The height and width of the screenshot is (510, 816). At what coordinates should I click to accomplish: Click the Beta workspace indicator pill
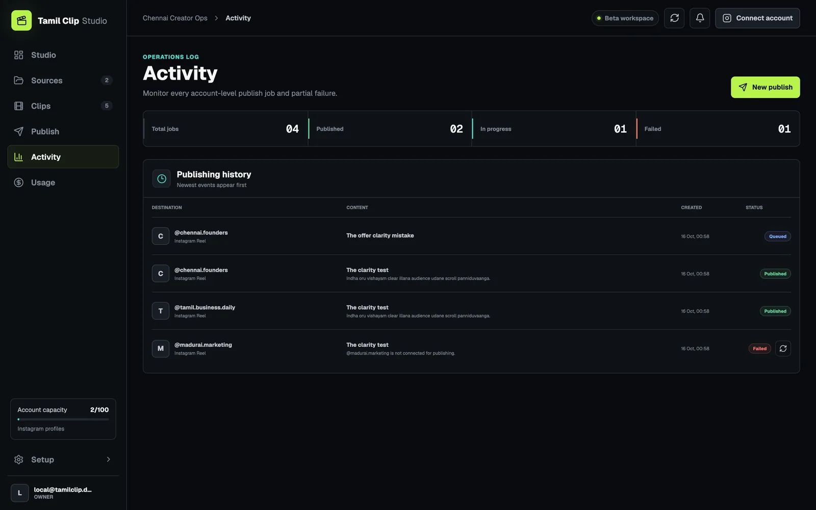625,18
